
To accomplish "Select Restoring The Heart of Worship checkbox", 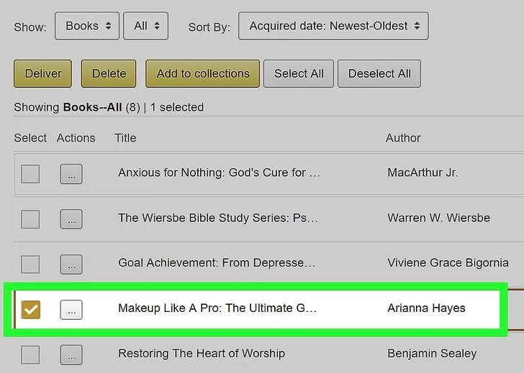I will 30,354.
